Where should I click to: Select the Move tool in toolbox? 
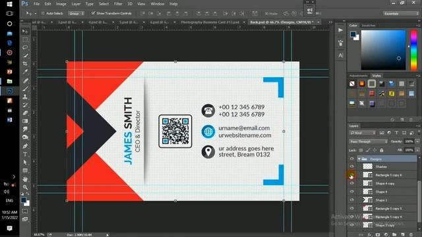25,31
